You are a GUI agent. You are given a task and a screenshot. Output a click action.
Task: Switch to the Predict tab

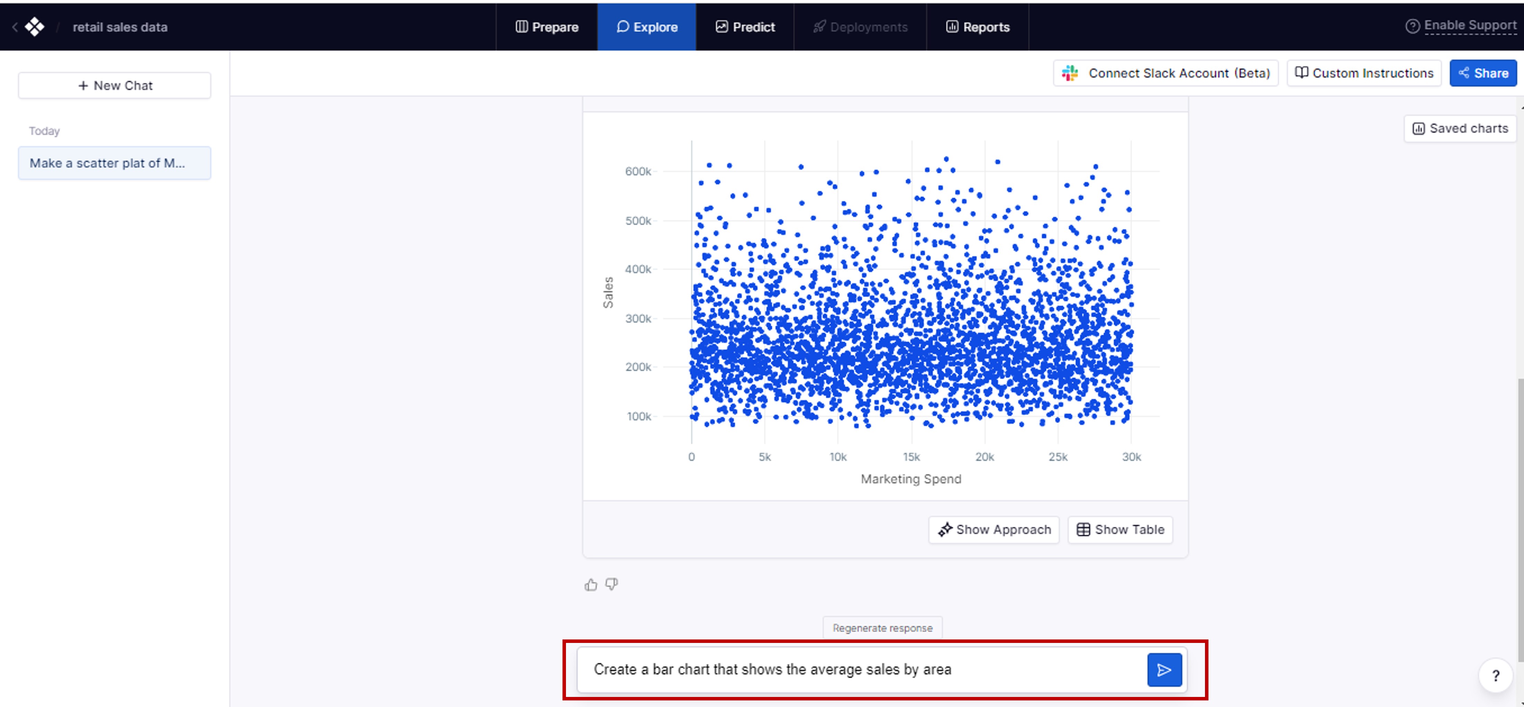[x=745, y=27]
